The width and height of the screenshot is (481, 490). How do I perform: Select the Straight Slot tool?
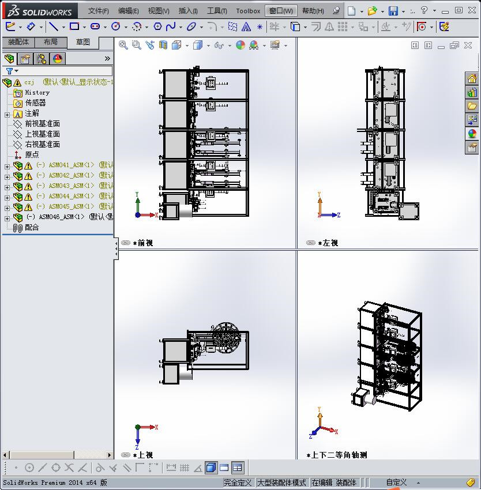point(95,27)
